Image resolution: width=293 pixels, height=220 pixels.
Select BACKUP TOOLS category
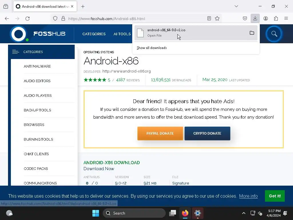[37, 110]
